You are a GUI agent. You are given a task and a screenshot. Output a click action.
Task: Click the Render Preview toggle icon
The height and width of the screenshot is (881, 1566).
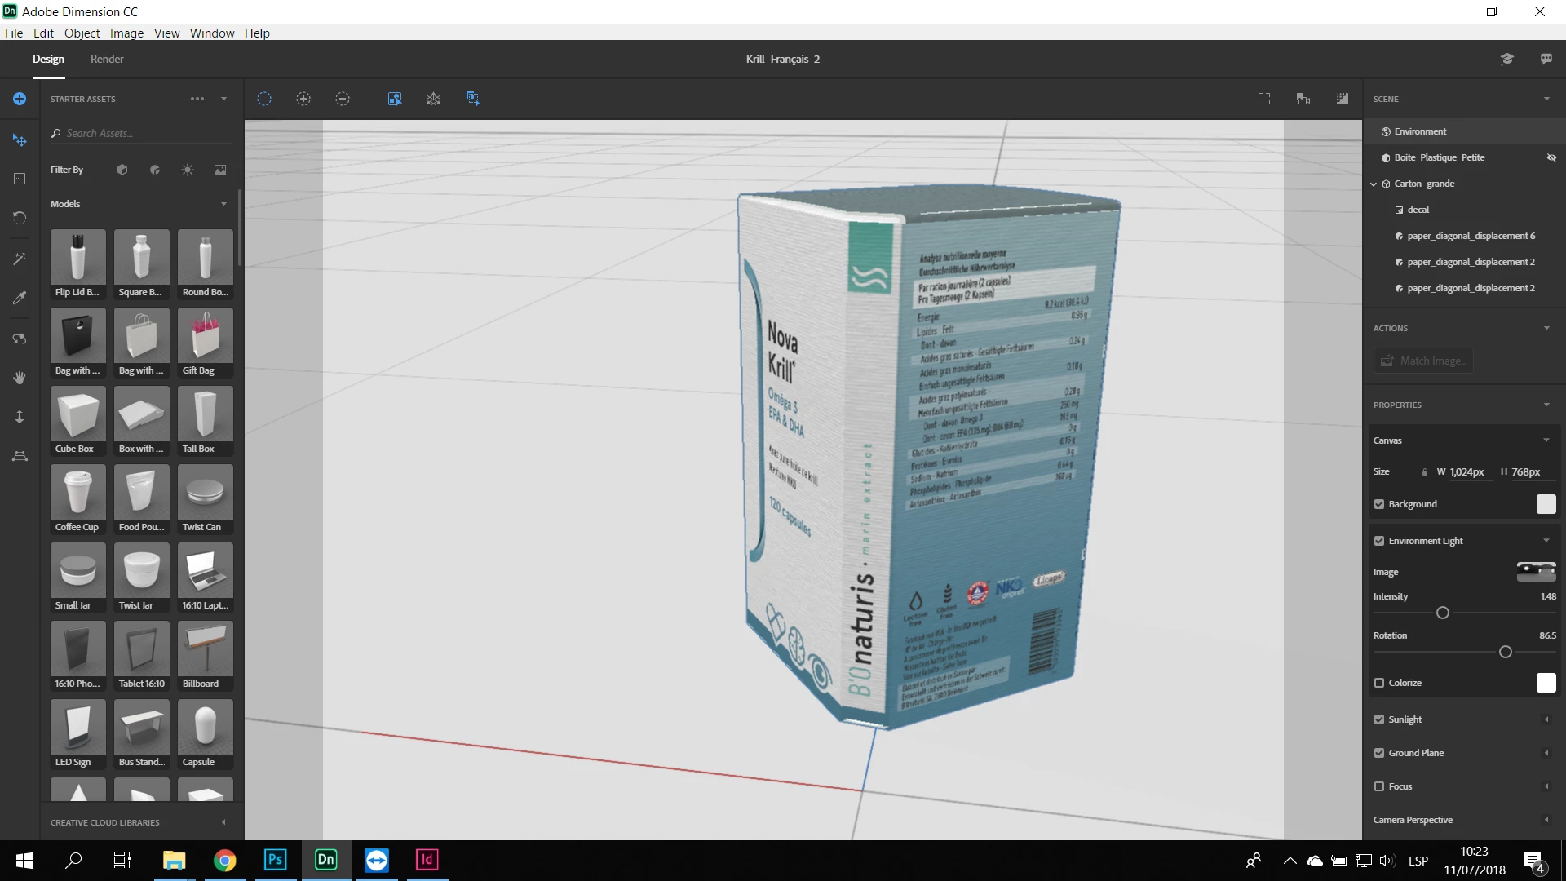[1342, 99]
